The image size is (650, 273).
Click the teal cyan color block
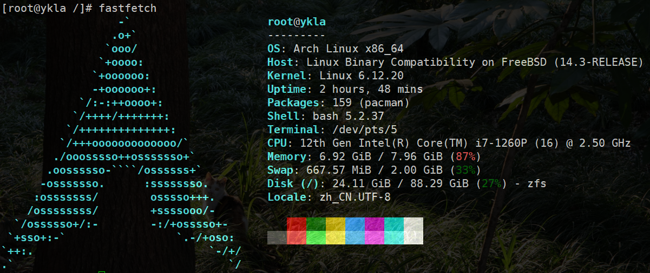coord(393,224)
